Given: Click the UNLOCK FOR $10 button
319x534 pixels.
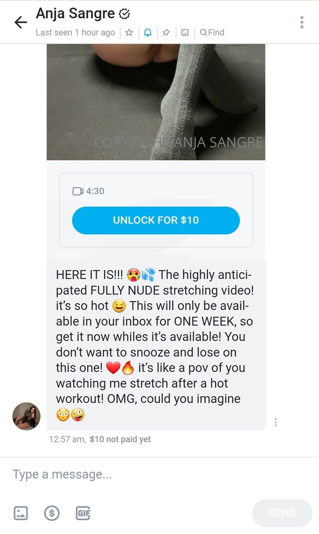Looking at the screenshot, I should 156,220.
